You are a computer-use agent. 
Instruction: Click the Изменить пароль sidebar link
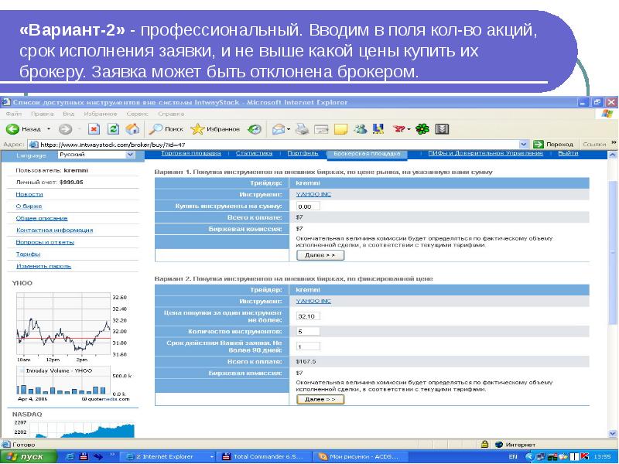[39, 265]
